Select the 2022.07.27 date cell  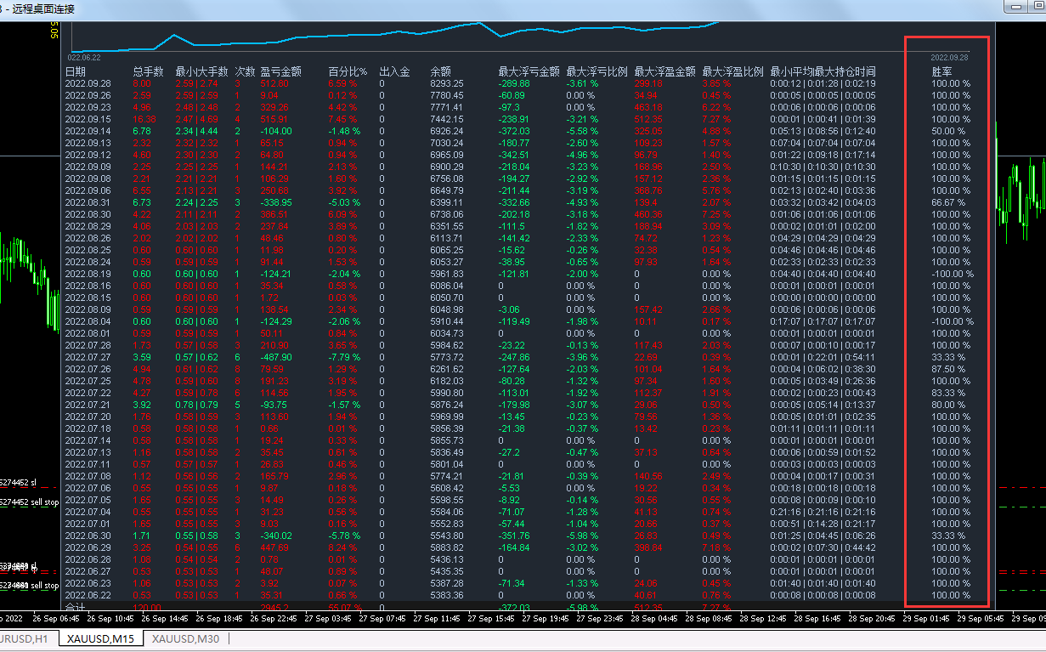(88, 357)
